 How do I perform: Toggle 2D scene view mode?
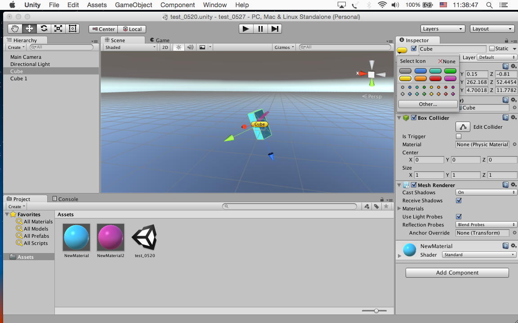(165, 47)
